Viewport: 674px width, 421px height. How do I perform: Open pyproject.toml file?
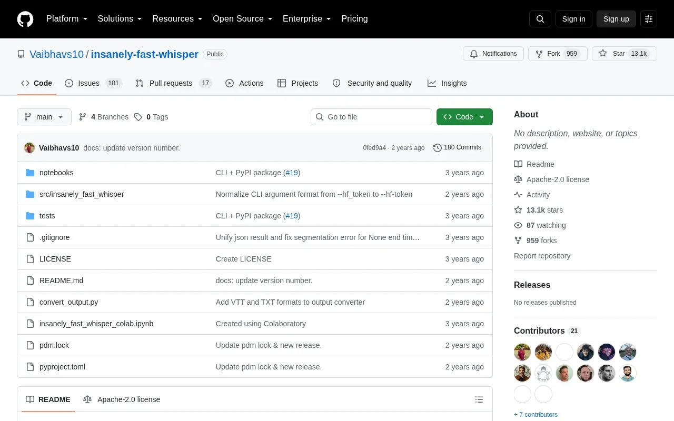pos(62,367)
